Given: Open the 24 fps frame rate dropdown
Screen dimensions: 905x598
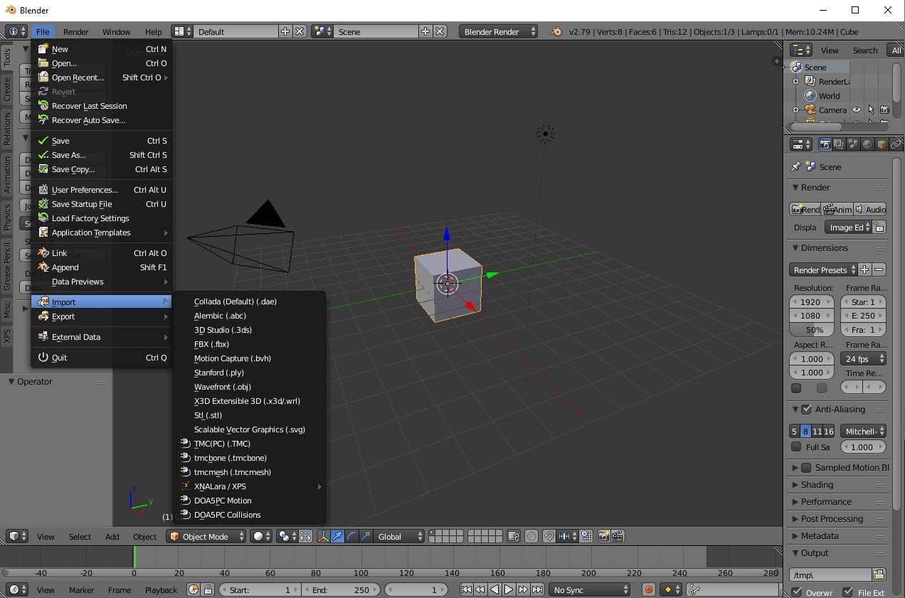Looking at the screenshot, I should [x=863, y=359].
